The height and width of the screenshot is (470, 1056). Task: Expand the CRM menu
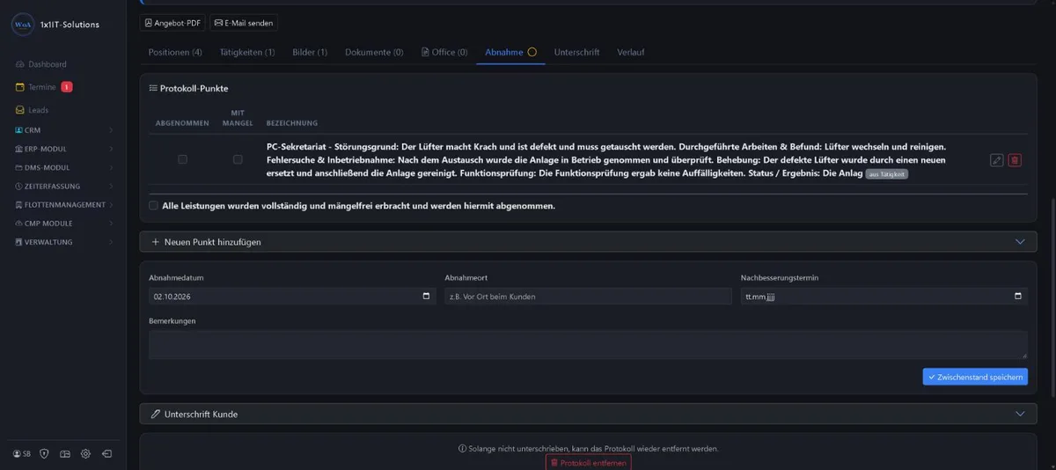pyautogui.click(x=63, y=130)
